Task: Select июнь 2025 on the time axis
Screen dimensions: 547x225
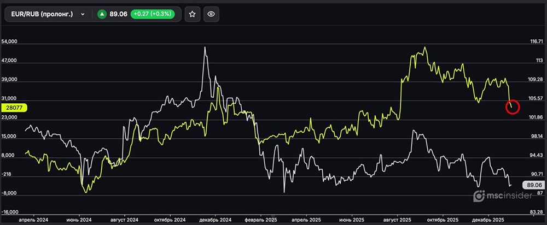Action: click(352, 220)
